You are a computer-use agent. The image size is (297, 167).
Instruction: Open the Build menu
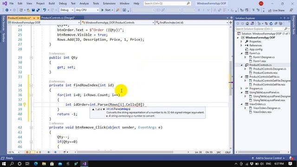(x=52, y=3)
